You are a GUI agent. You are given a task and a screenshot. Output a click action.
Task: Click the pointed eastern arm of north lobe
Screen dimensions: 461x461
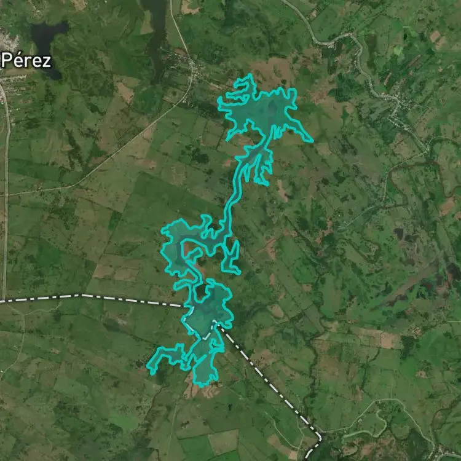coord(300,129)
